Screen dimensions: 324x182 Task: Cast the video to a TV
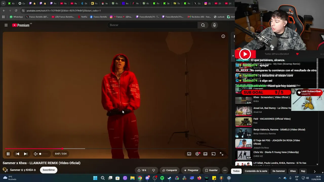coord(213,154)
